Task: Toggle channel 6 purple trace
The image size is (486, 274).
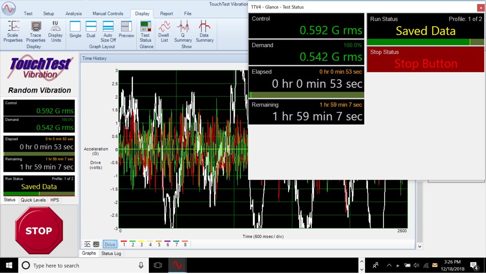Action: tap(167, 244)
